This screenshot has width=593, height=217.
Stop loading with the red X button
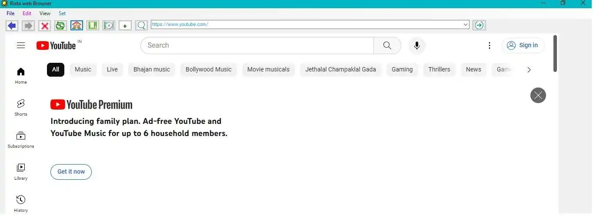(44, 26)
